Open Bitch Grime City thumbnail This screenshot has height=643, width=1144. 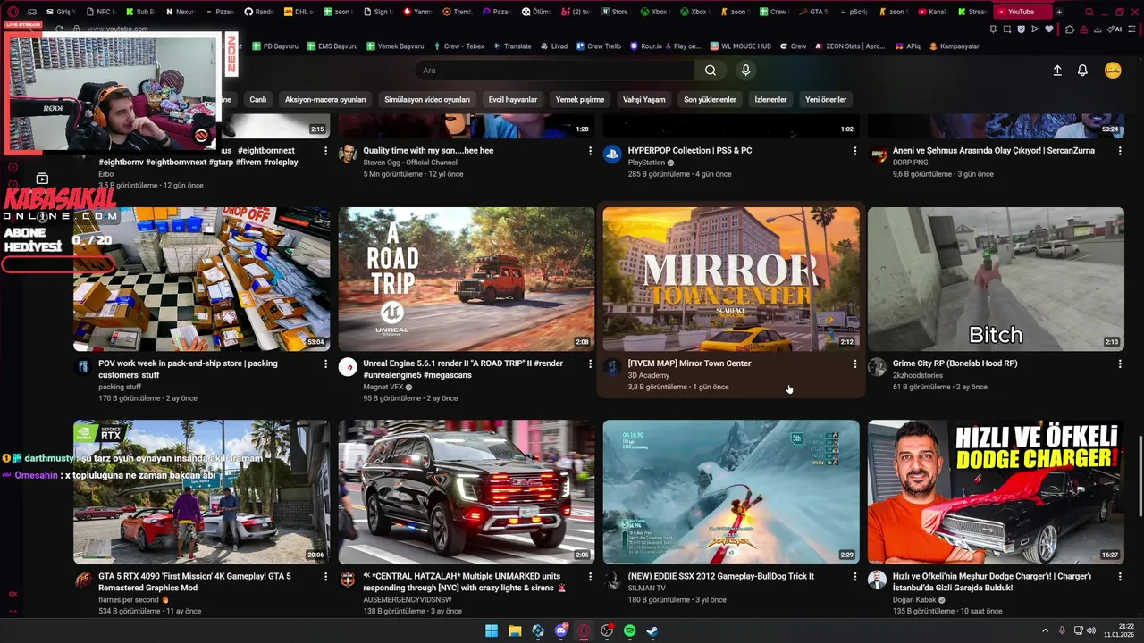(996, 280)
